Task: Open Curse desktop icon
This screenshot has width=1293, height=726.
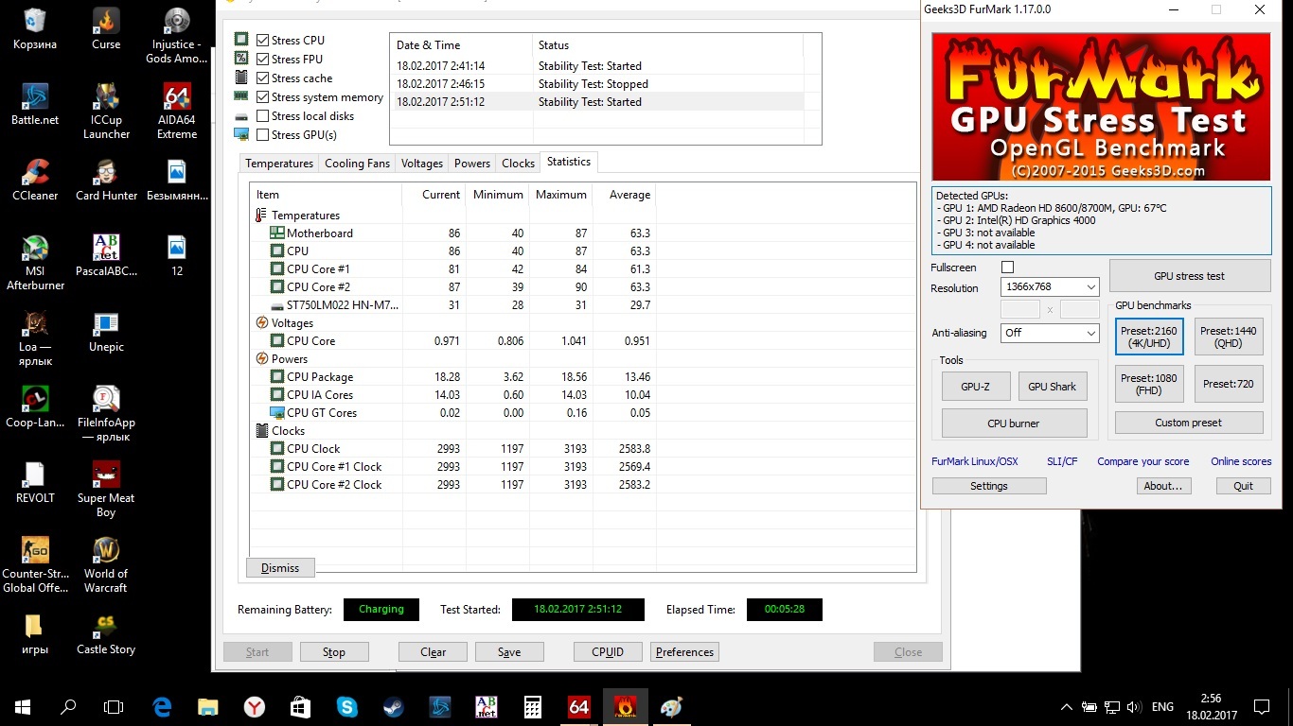Action: [x=106, y=28]
